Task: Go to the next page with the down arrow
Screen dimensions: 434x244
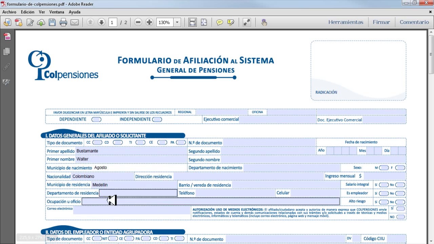Action: pyautogui.click(x=101, y=22)
